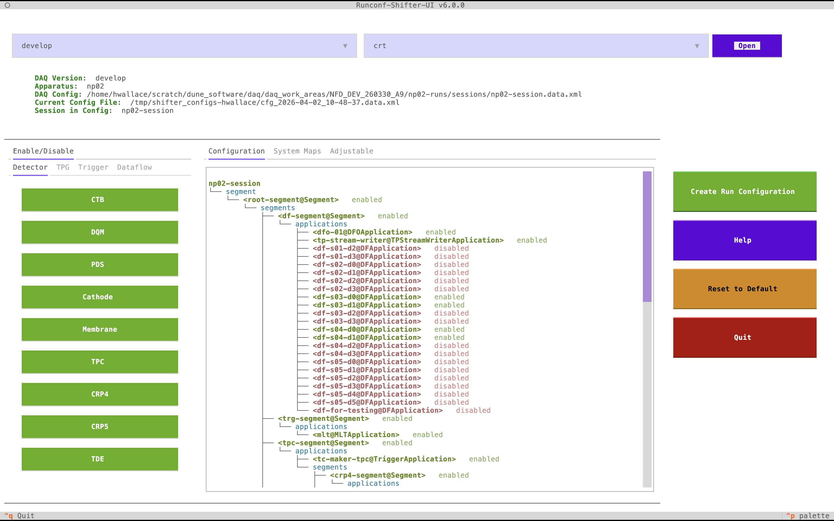The width and height of the screenshot is (834, 521).
Task: Select the segments node under root-segment
Action: 278,208
